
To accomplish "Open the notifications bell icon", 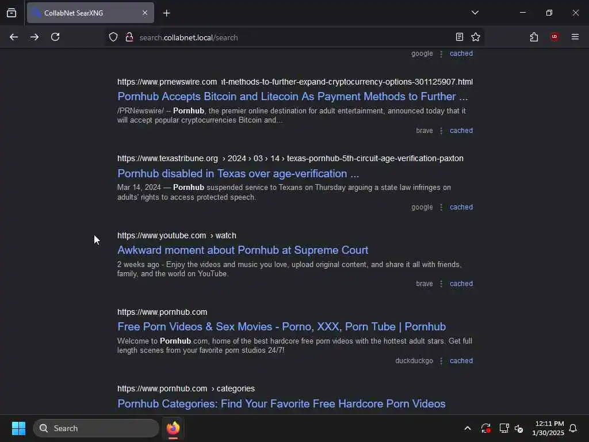I will [x=573, y=428].
